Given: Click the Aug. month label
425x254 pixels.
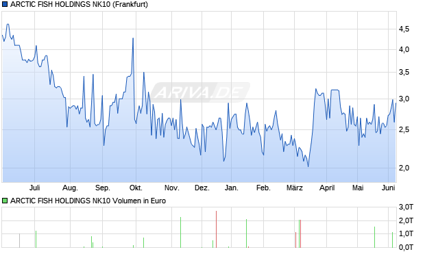Looking at the screenshot, I should click(x=70, y=188).
